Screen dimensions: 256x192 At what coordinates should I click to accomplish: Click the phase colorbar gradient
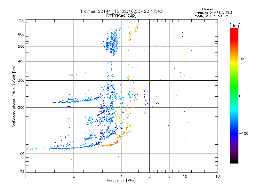tap(234, 95)
